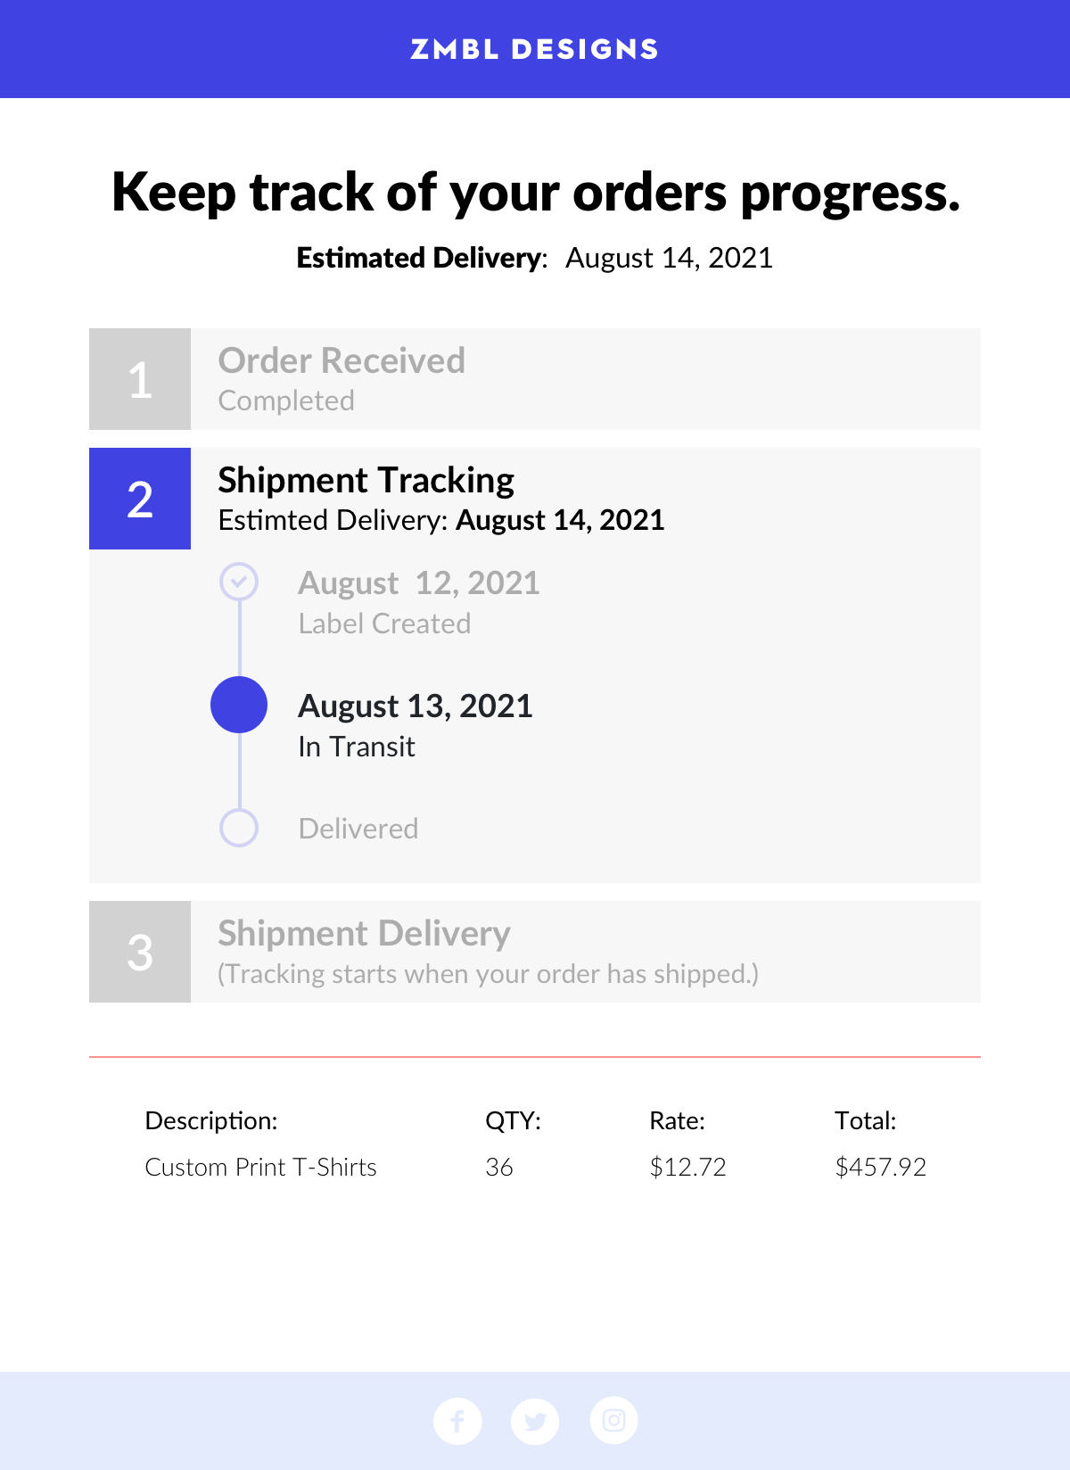This screenshot has width=1070, height=1470.
Task: Select the filled In Transit status circle
Action: click(239, 705)
